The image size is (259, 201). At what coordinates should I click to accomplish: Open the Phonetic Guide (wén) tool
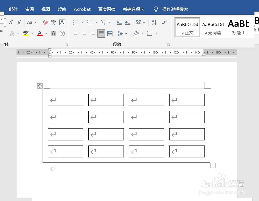click(x=53, y=22)
